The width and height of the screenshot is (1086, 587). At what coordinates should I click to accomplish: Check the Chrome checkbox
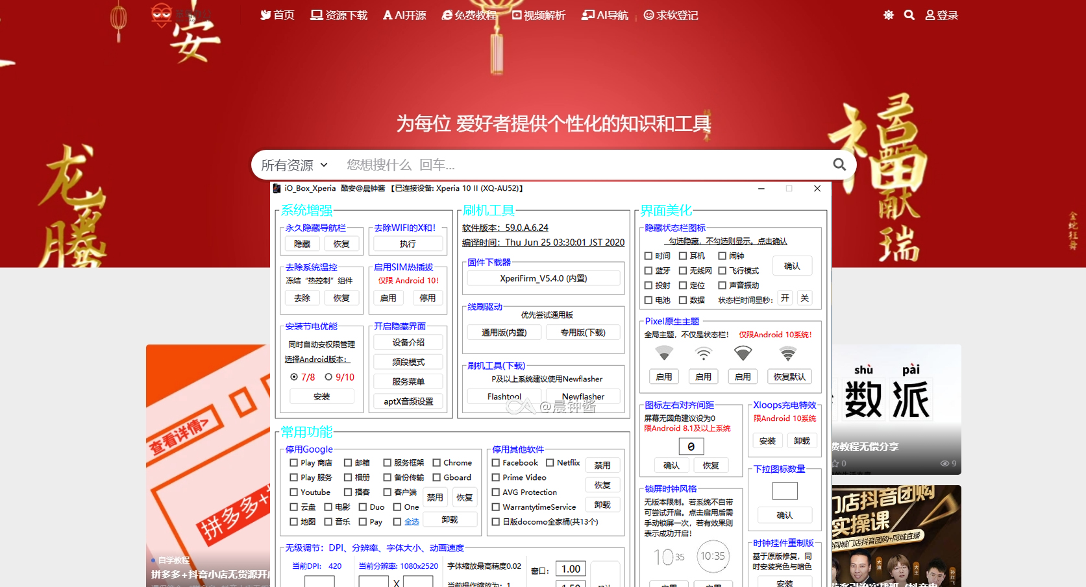click(x=437, y=462)
